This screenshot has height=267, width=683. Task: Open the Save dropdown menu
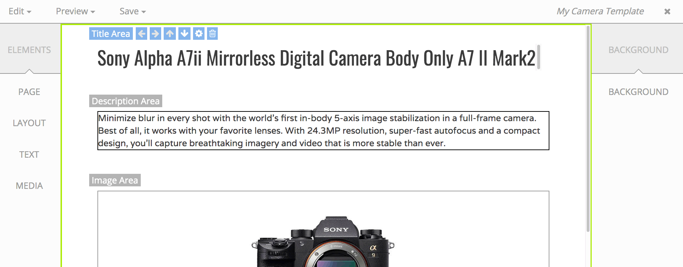tap(133, 11)
